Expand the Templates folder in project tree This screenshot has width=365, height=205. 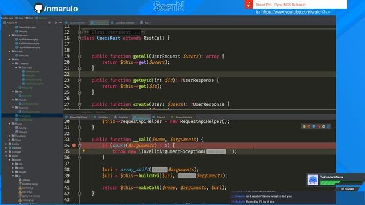tap(10, 136)
